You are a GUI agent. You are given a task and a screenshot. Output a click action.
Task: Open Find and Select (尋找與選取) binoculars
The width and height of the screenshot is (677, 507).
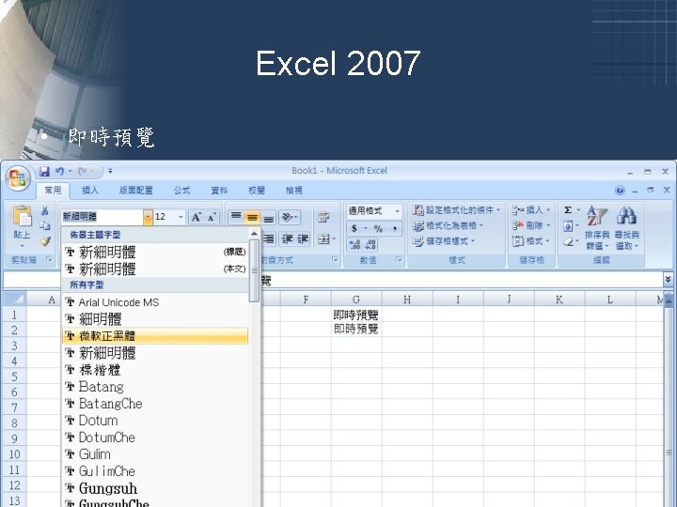point(627,227)
